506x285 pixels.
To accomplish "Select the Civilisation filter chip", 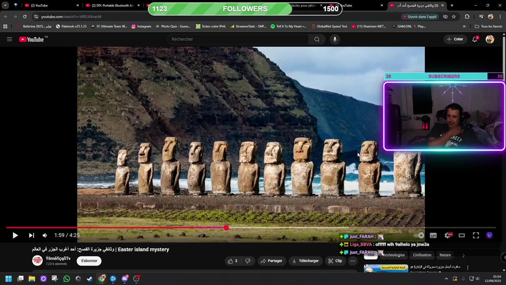I will 422,255.
